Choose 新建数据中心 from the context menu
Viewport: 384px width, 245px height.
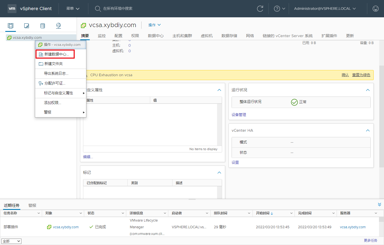pos(54,54)
